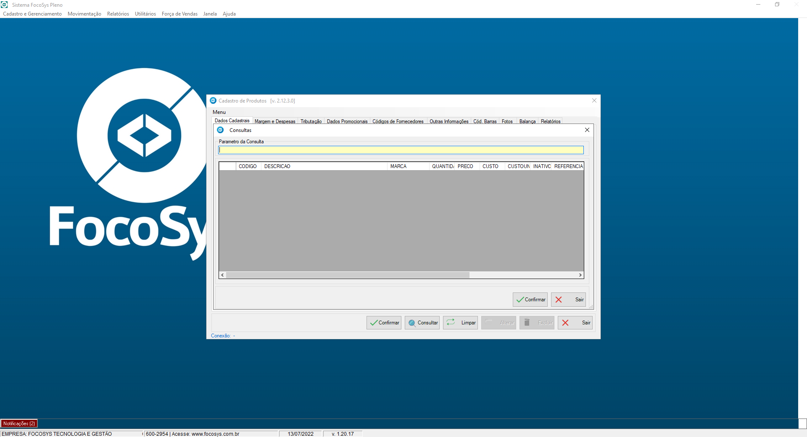Switch to the Dados Cadastrais tab
The image size is (807, 437).
[232, 121]
